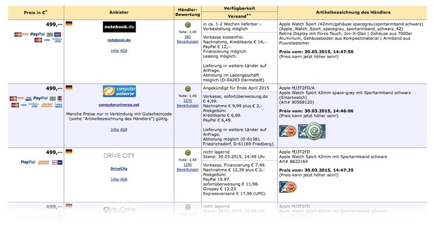The width and height of the screenshot is (434, 248).
Task: Click 'Artikelbezeichnung des Händlers' column header
Action: pos(353,12)
